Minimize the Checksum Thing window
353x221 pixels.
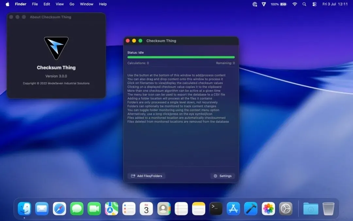(x=134, y=41)
